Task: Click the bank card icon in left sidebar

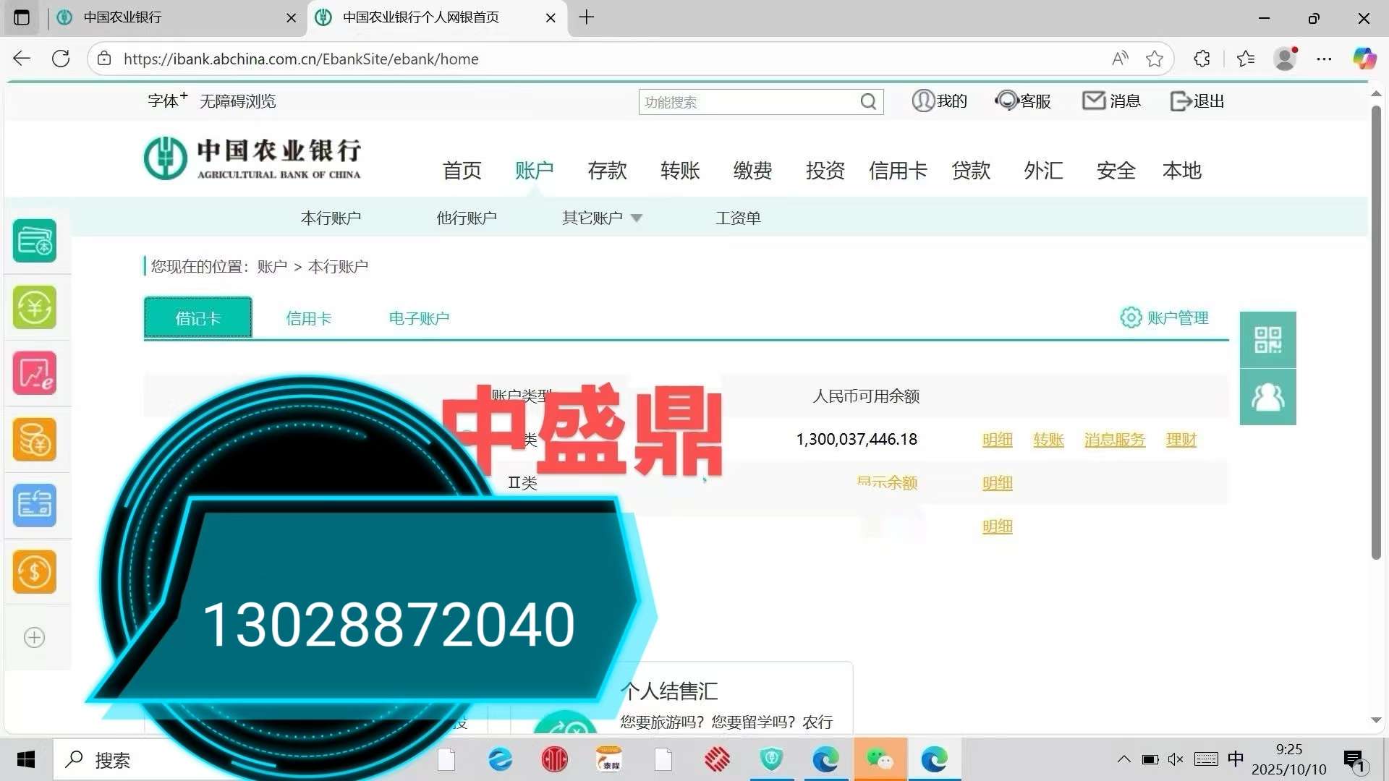Action: [x=35, y=241]
